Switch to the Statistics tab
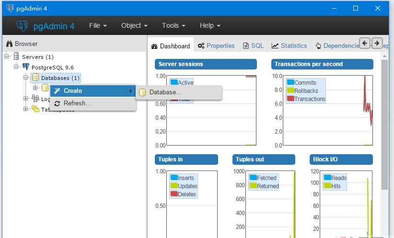Viewport: 394px width, 238px height. point(289,45)
